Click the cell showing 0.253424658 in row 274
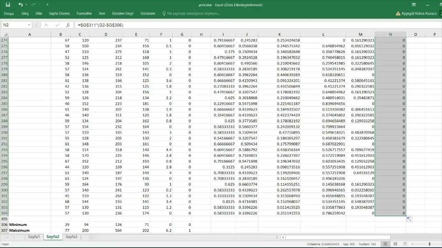 [x=279, y=40]
